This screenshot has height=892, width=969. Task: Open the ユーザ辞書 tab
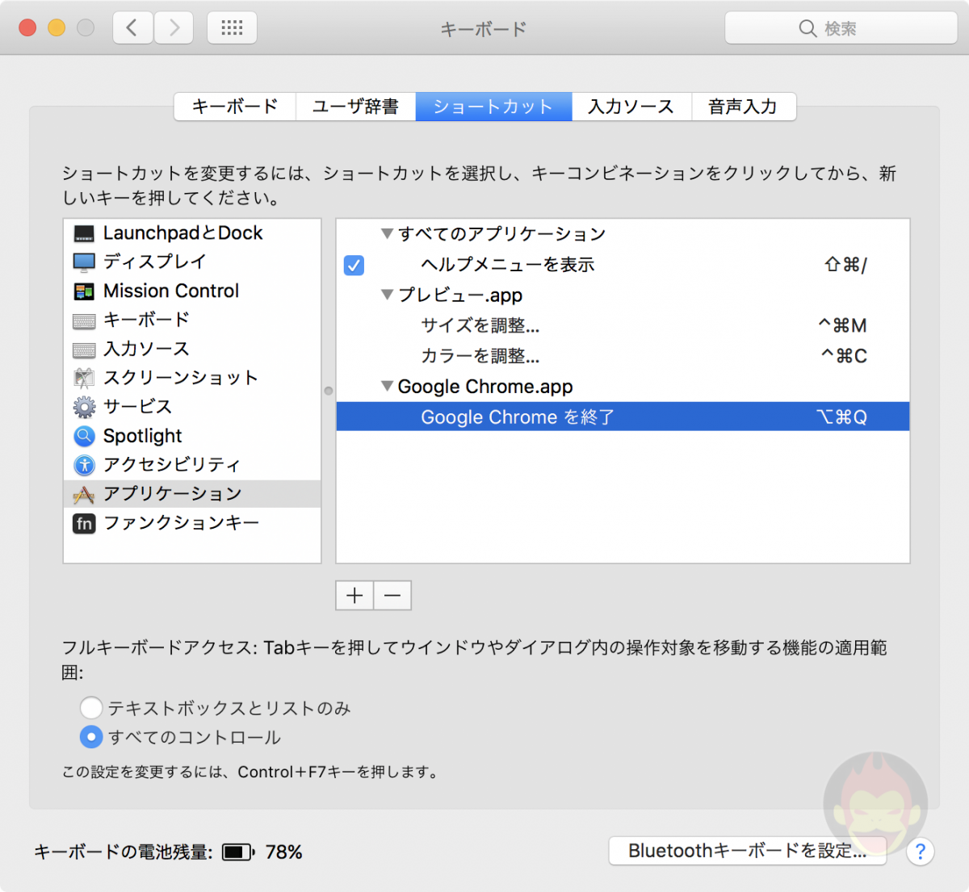pyautogui.click(x=355, y=106)
